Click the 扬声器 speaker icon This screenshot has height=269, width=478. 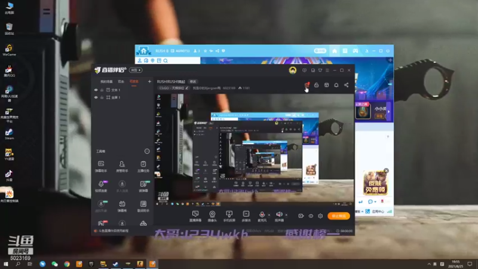[278, 216]
